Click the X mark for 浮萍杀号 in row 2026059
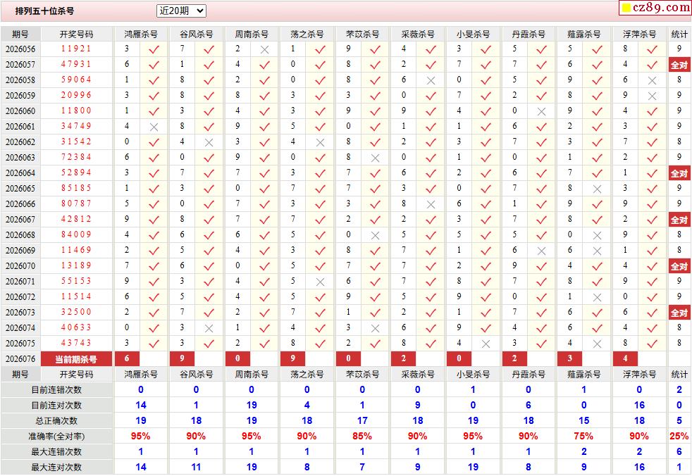This screenshot has width=692, height=476. tap(653, 96)
